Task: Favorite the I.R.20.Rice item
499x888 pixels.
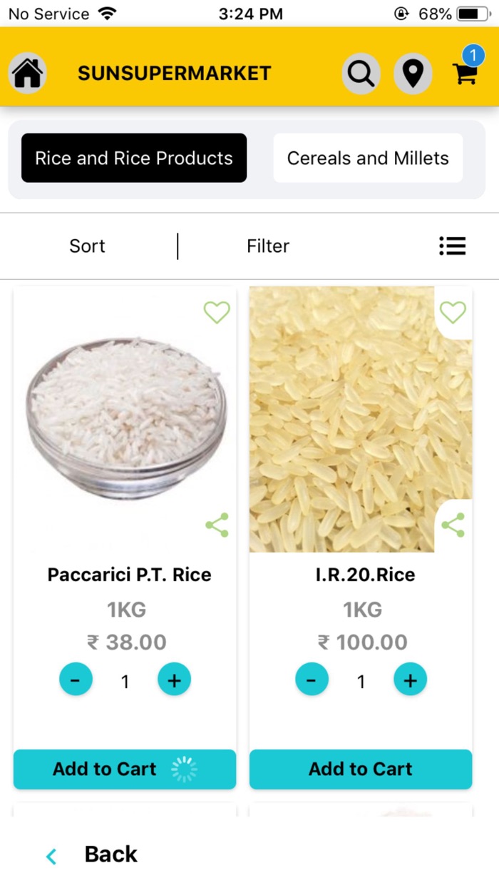Action: (453, 313)
